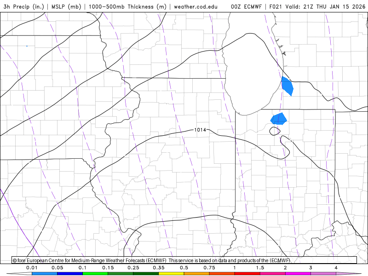This screenshot has width=368, height=276.
Task: Click the ECMWF copyright notice text
Action: [151, 260]
